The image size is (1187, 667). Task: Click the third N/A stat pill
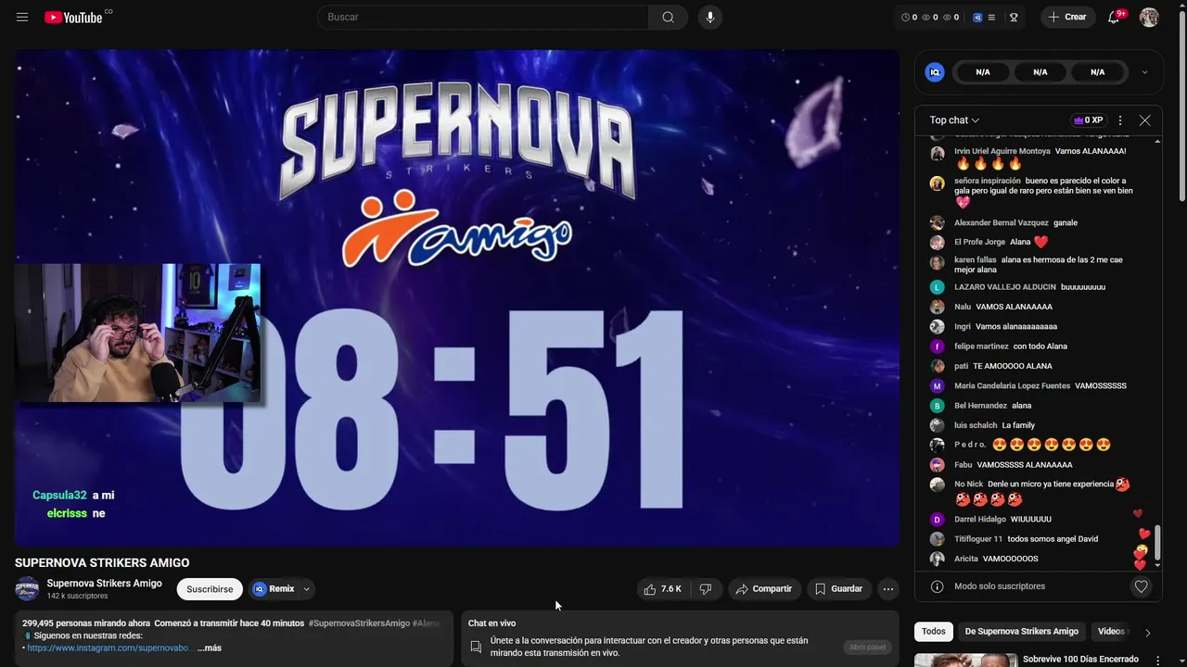(x=1098, y=72)
